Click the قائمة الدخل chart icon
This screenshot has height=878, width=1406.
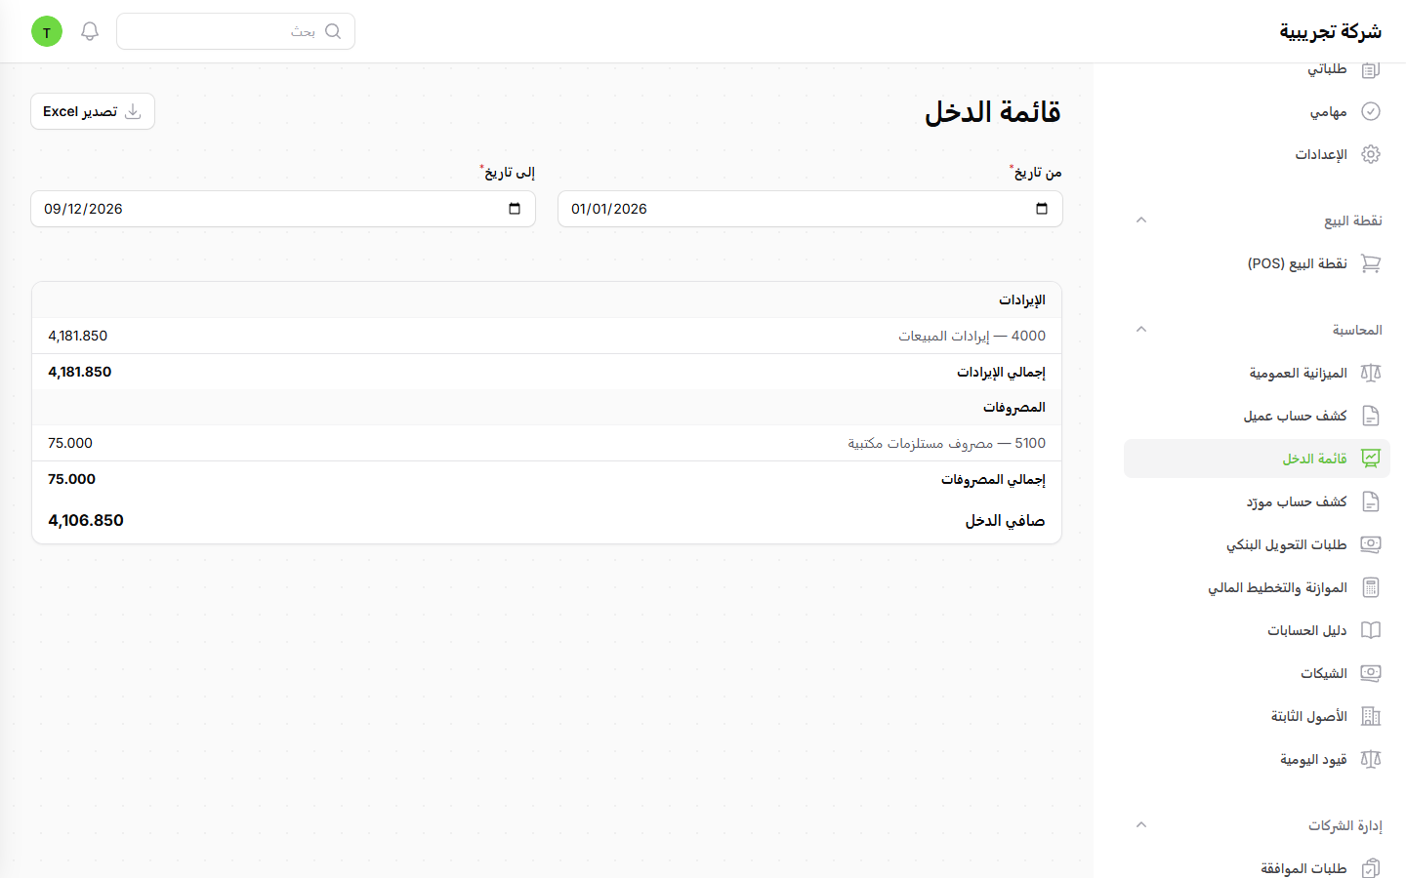pyautogui.click(x=1371, y=459)
